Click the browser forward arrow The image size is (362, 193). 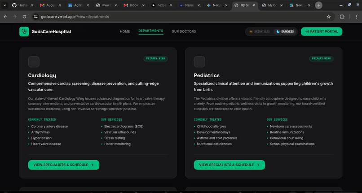15,17
